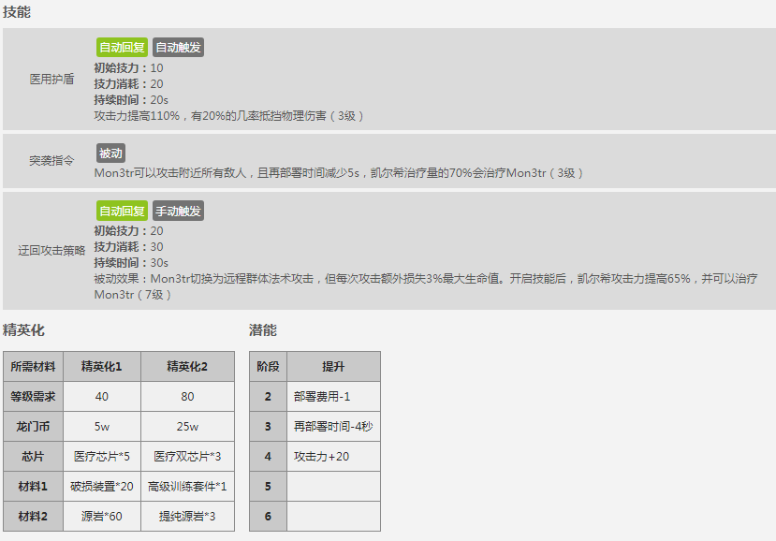Click the 潜能 section heading
776x541 pixels.
tap(262, 330)
